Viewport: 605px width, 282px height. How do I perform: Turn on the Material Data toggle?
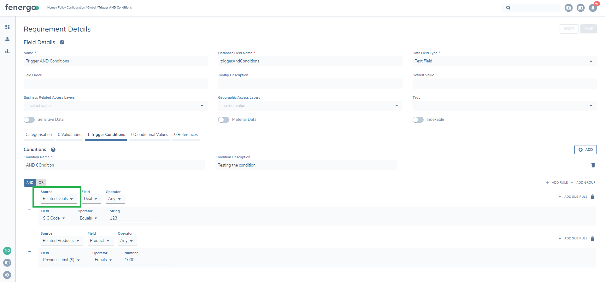pos(224,120)
